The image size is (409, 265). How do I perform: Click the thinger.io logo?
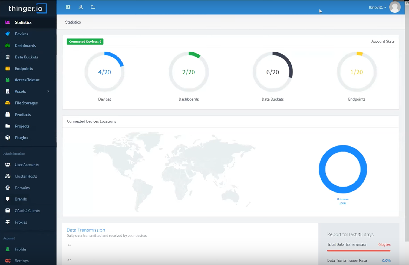pos(28,8)
